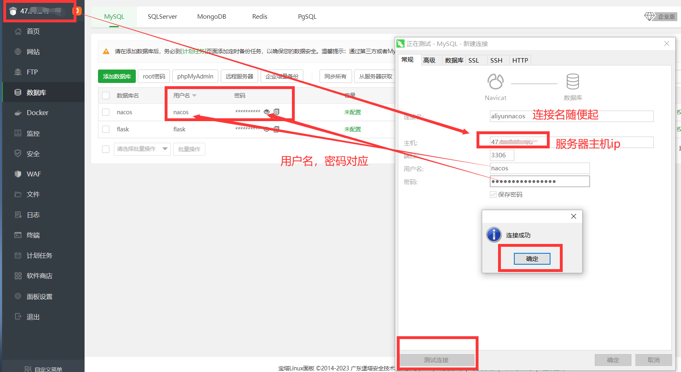Tick the checkbox beside 请选择批量操作

pyautogui.click(x=106, y=149)
